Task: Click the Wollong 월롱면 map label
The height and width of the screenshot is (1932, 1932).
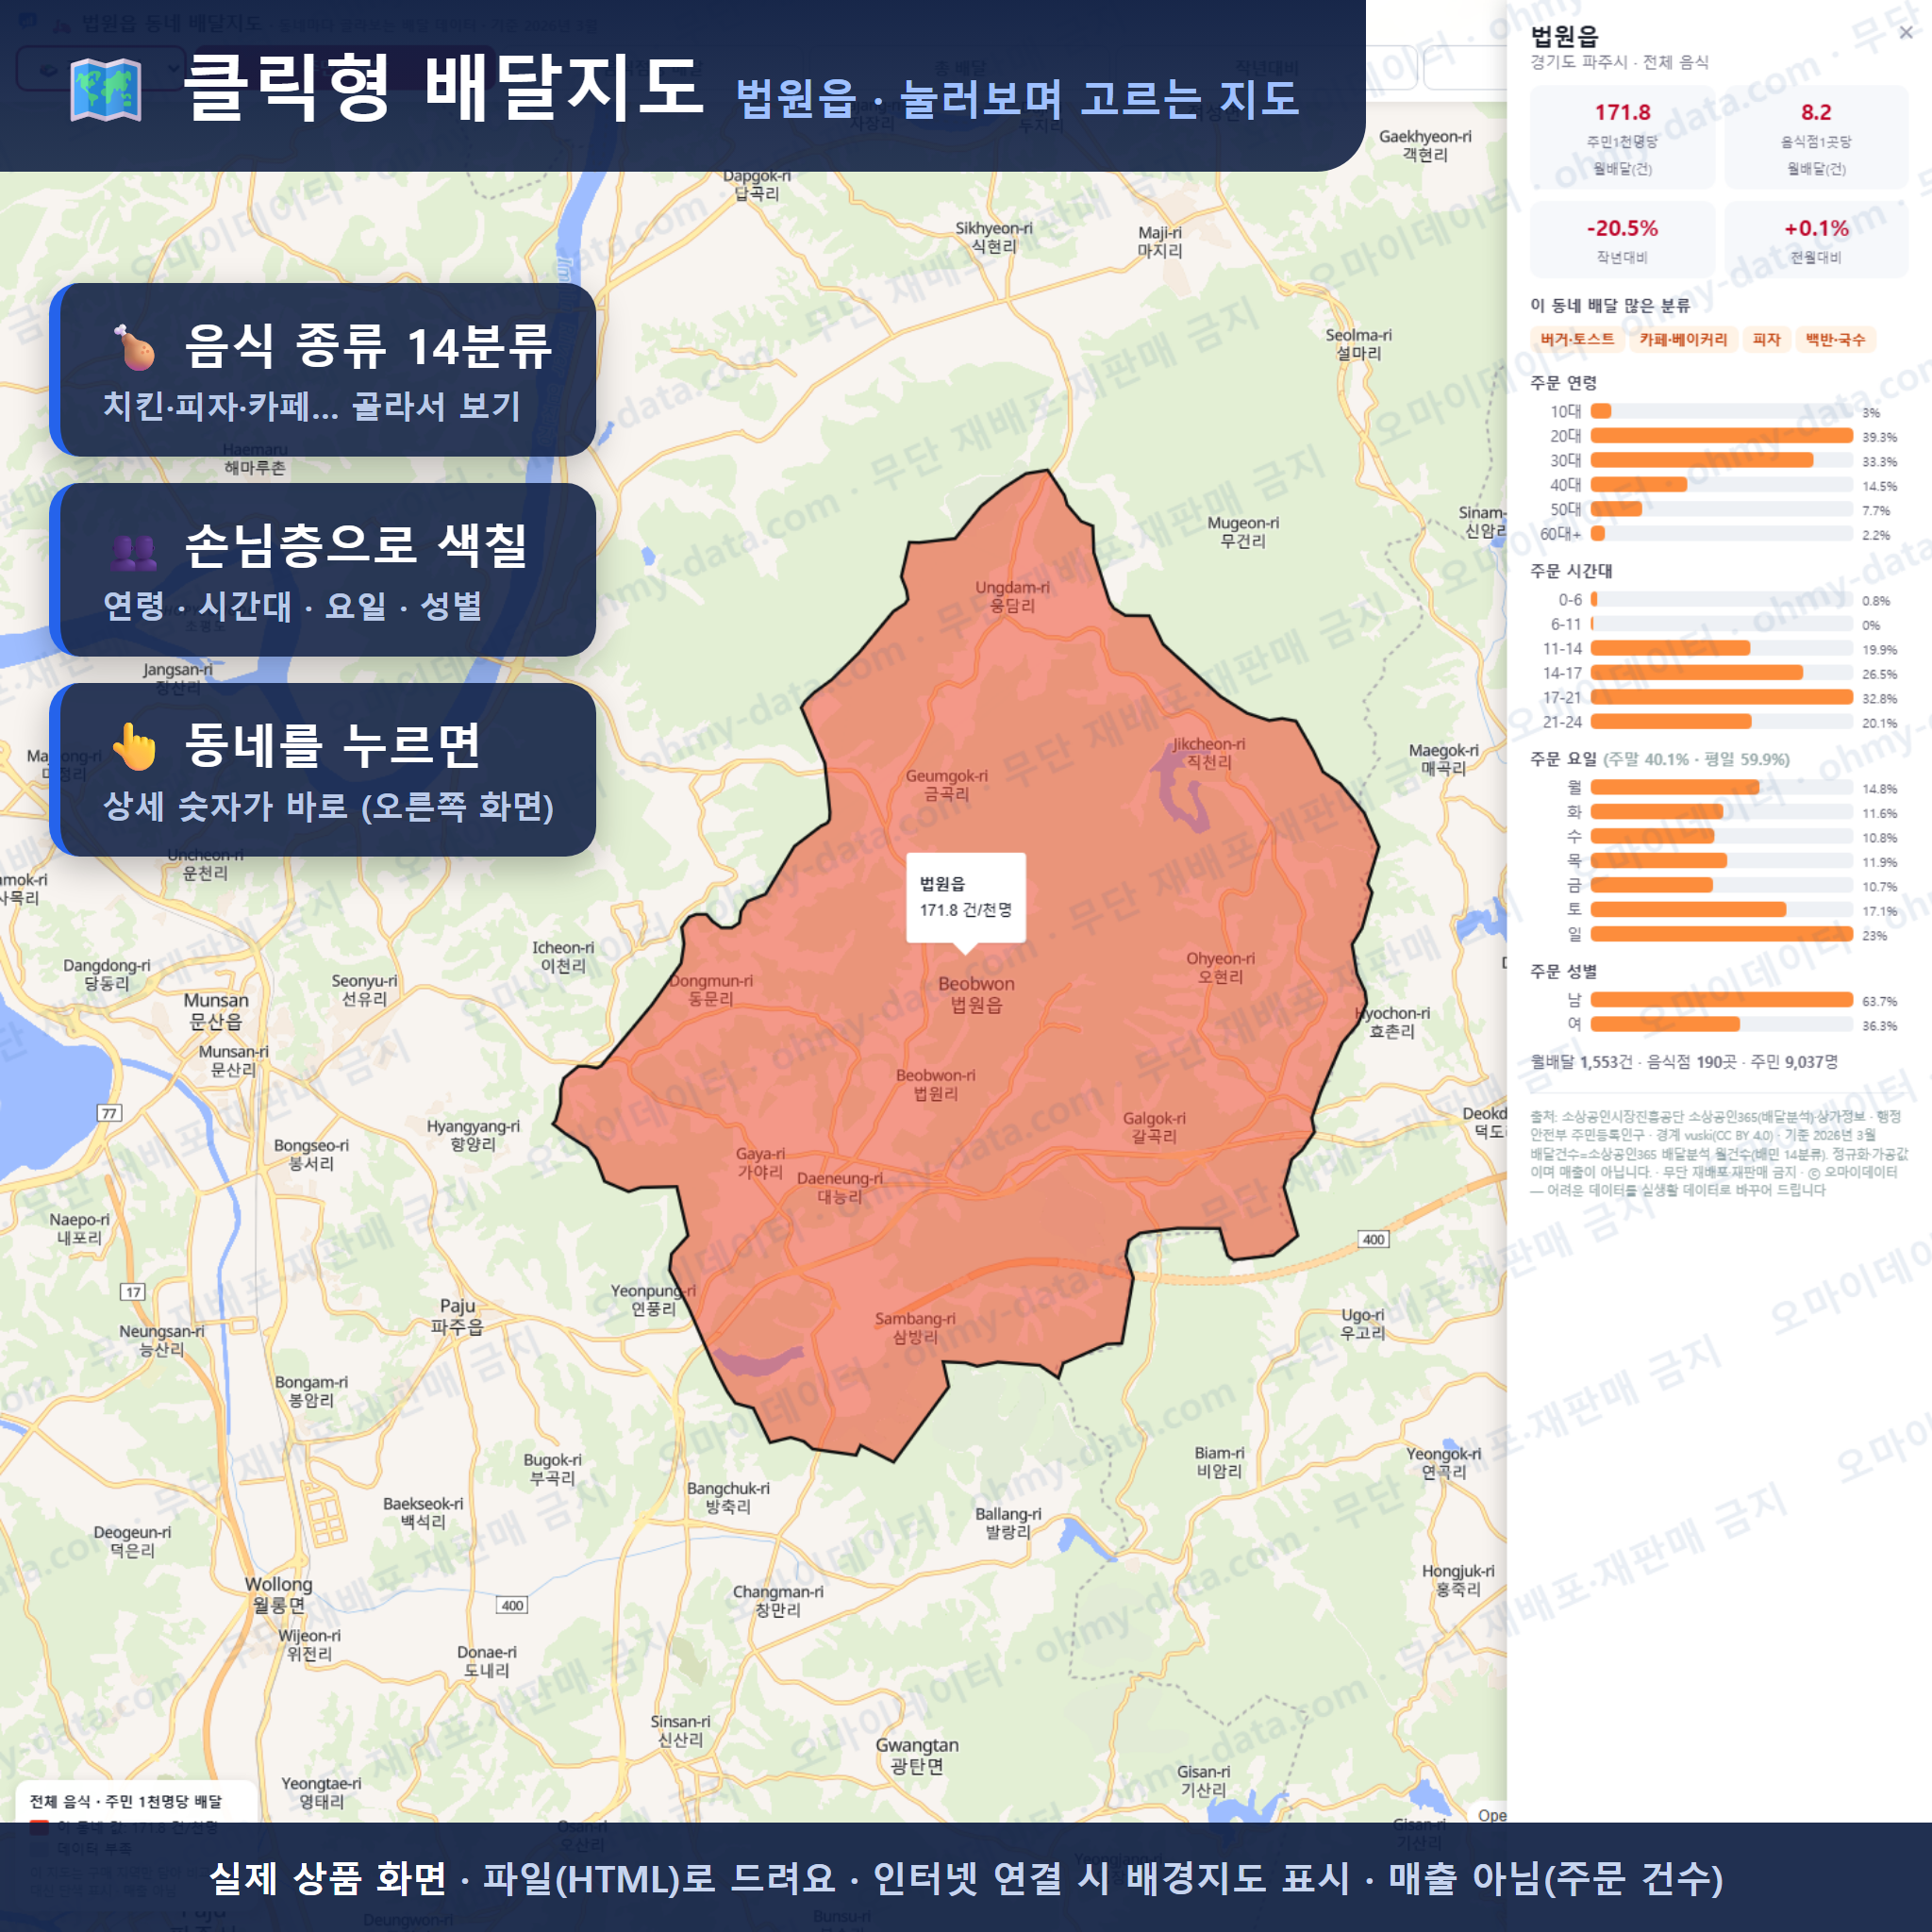Action: point(279,1594)
